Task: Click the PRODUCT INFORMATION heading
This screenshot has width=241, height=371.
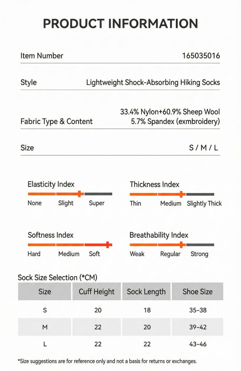Action: [120, 24]
